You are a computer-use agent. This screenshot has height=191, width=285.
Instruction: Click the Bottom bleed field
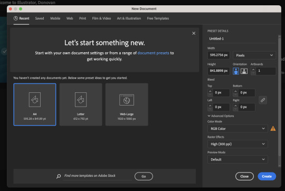tap(246, 93)
